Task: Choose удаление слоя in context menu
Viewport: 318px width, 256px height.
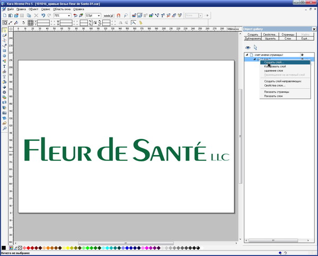Action: click(x=285, y=71)
